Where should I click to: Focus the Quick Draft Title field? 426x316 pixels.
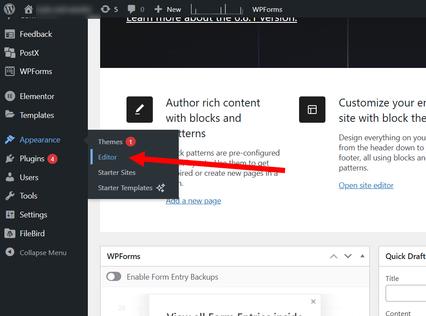pyautogui.click(x=406, y=293)
